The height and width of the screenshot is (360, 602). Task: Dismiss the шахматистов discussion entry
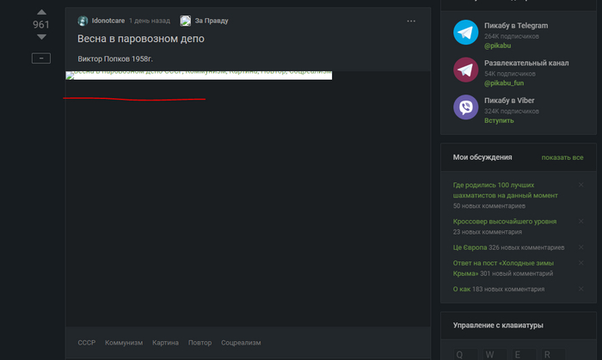(580, 185)
